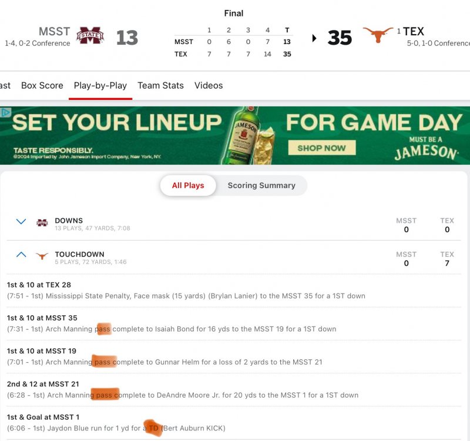The image size is (470, 441).
Task: Open the AdChoices icon on banner
Action: (x=6, y=112)
